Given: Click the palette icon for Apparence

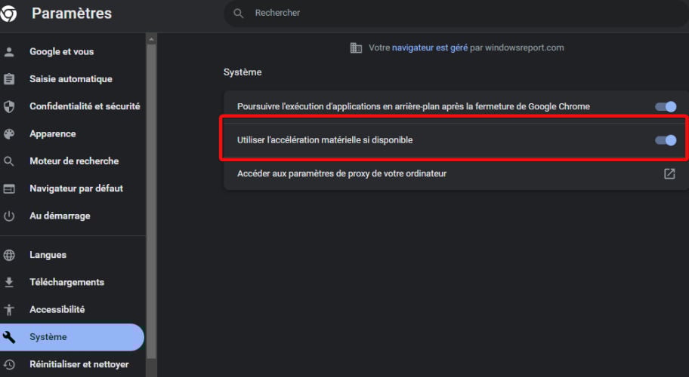Looking at the screenshot, I should click(9, 133).
